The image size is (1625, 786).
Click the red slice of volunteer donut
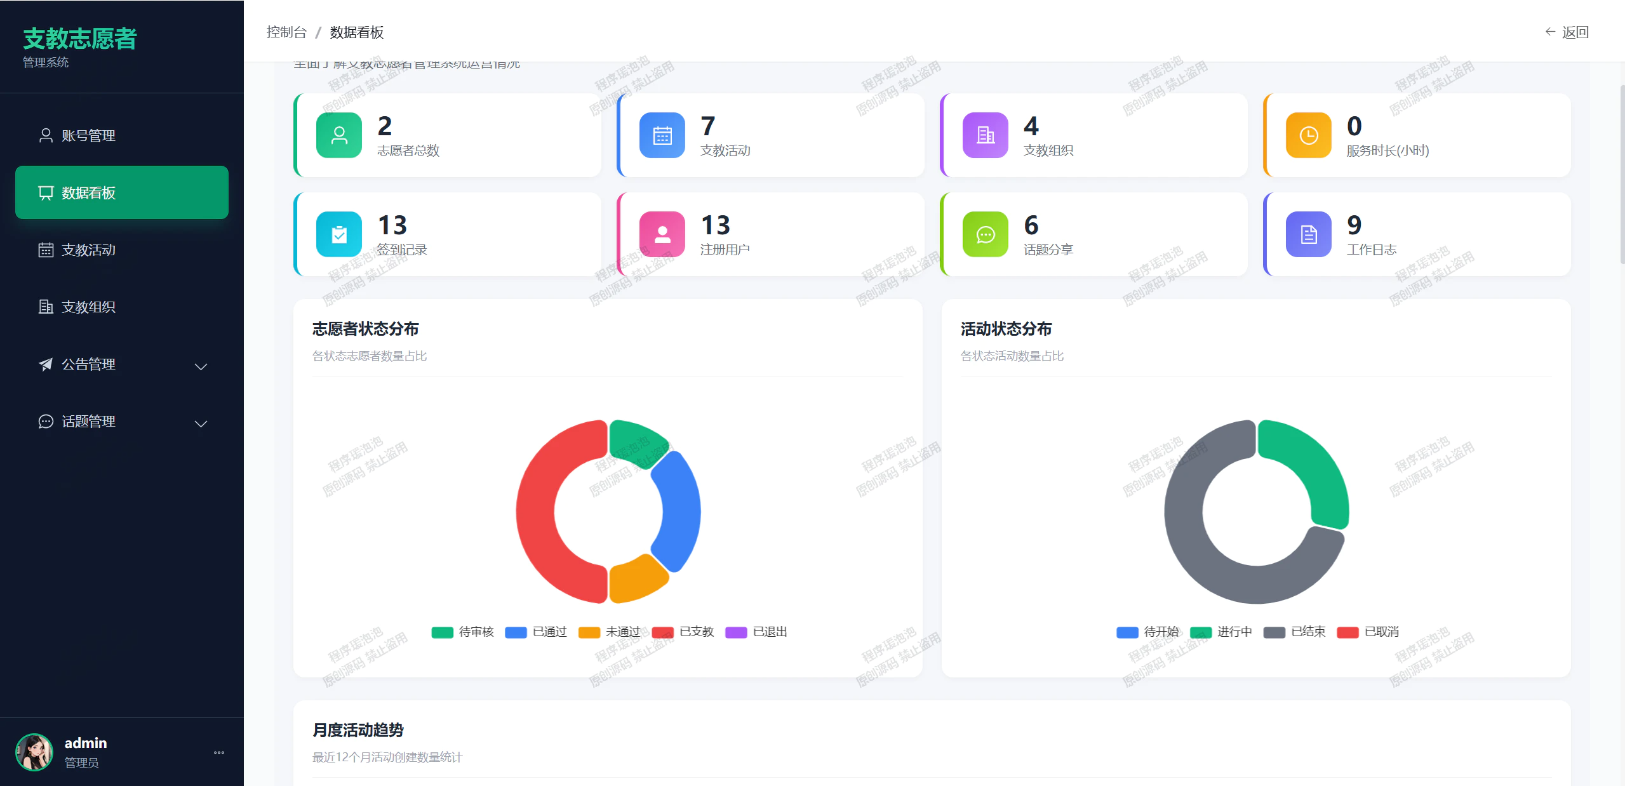[535, 512]
